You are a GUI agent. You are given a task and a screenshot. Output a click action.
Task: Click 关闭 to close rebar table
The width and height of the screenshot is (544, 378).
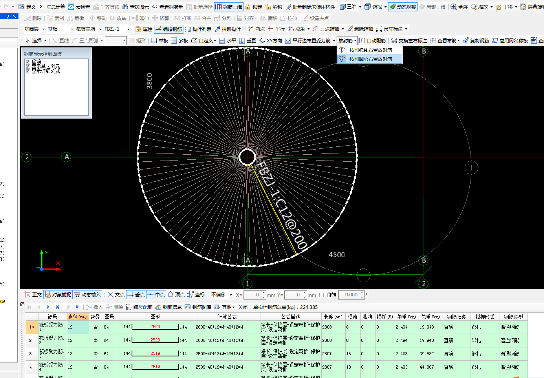click(243, 307)
